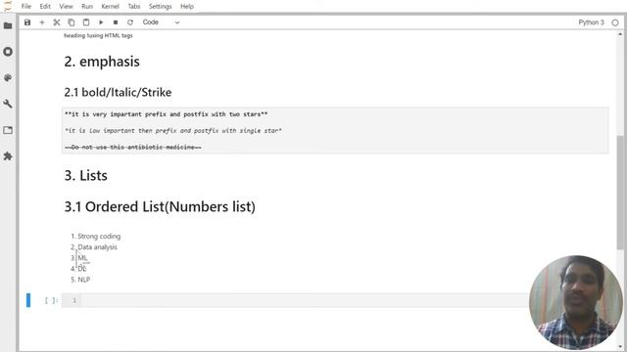This screenshot has height=352, width=627.
Task: Open the cell type Code dropdown
Action: click(x=161, y=22)
